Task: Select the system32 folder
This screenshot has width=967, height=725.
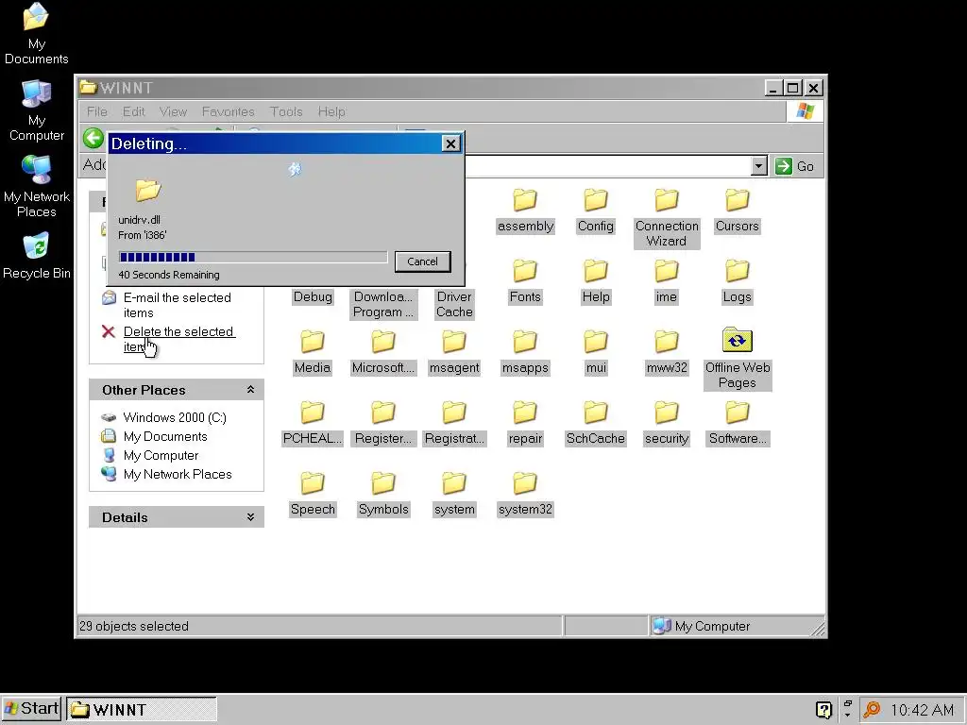Action: [525, 495]
